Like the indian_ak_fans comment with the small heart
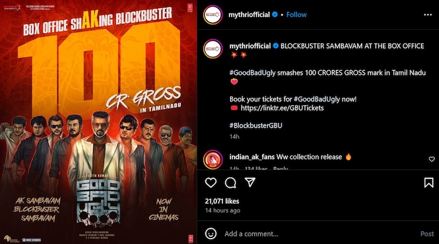This screenshot has height=244, width=439. tap(432, 159)
